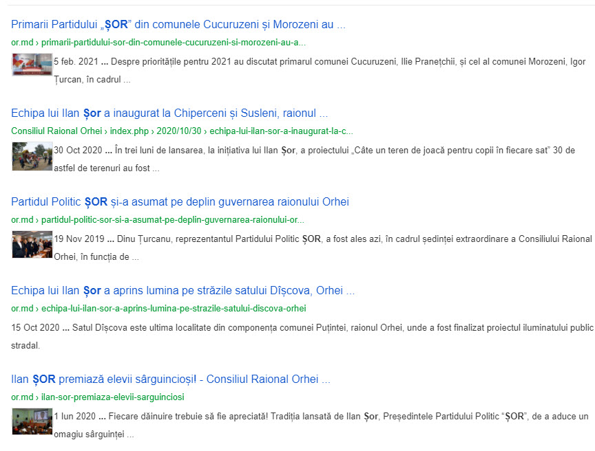Click the 15 Oct 2020 date text
595x451 pixels.
click(35, 328)
